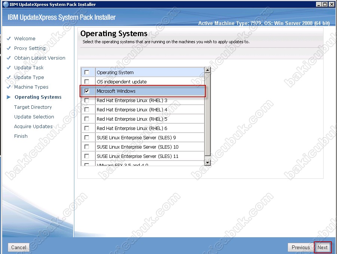Click the Operating Systems current-step arrow icon
This screenshot has height=254, width=337.
(x=9, y=97)
